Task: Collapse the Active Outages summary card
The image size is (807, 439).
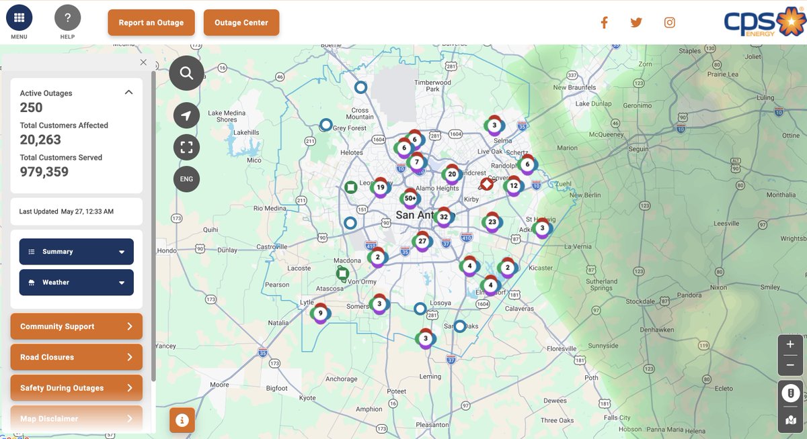Action: (x=128, y=93)
